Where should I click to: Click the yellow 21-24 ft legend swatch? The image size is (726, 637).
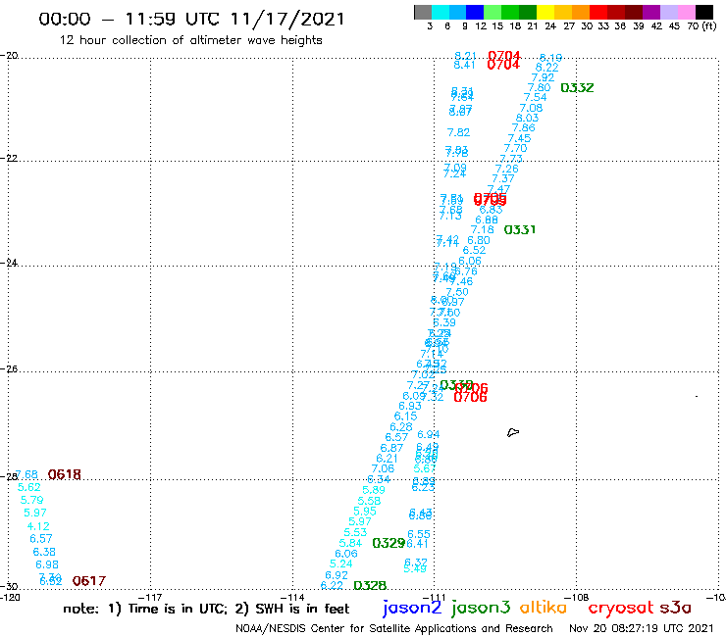click(545, 12)
